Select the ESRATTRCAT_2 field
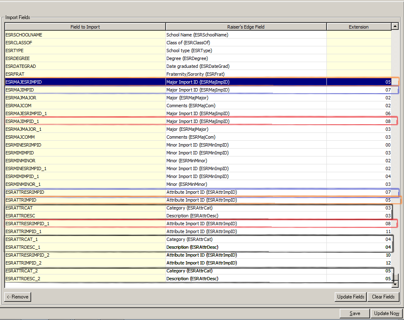Screen dimensions: 404x320 (x=85, y=271)
